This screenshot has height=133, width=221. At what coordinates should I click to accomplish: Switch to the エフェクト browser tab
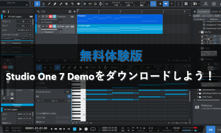tap(215, 12)
